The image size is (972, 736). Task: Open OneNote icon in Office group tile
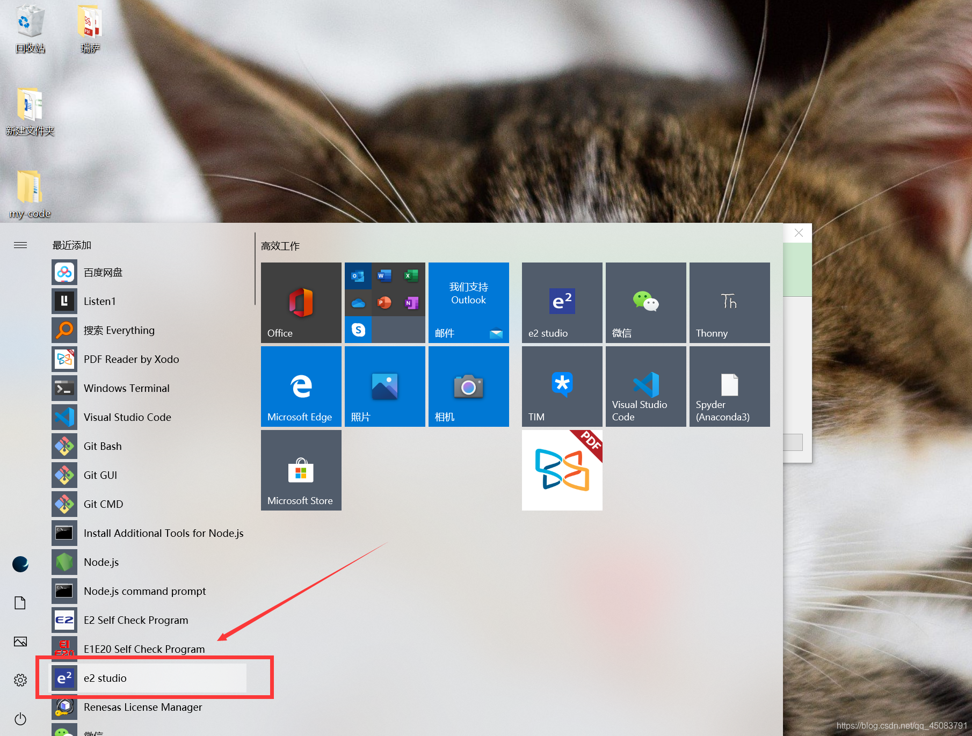click(411, 303)
